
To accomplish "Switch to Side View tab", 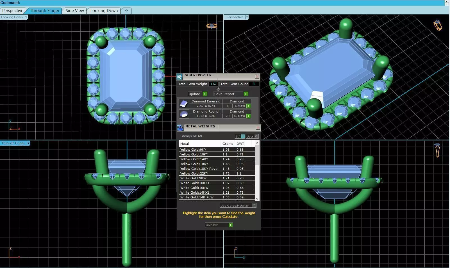I will coord(75,11).
